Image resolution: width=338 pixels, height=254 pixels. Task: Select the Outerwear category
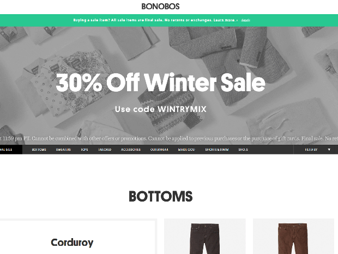[x=159, y=150]
